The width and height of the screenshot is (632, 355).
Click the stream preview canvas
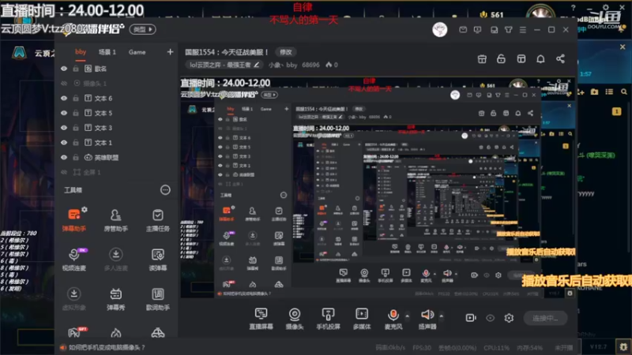[378, 187]
